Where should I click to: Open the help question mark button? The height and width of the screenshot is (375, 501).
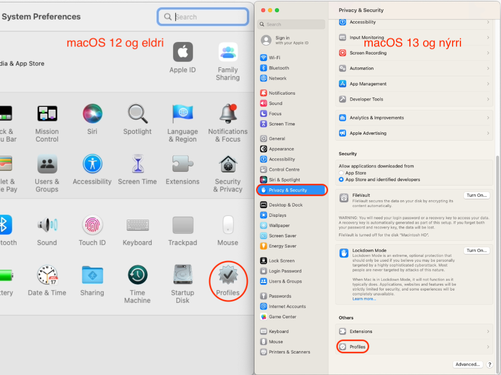(489, 364)
